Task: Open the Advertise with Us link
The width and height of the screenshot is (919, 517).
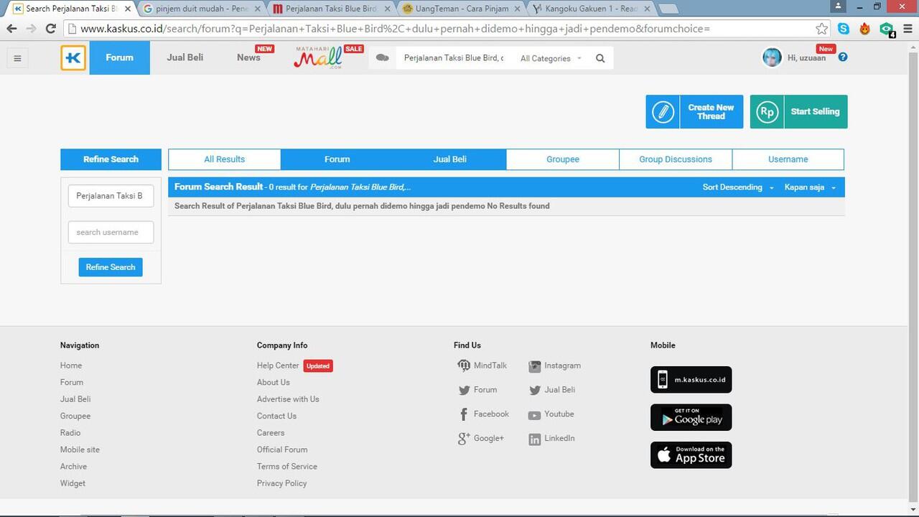Action: [288, 399]
